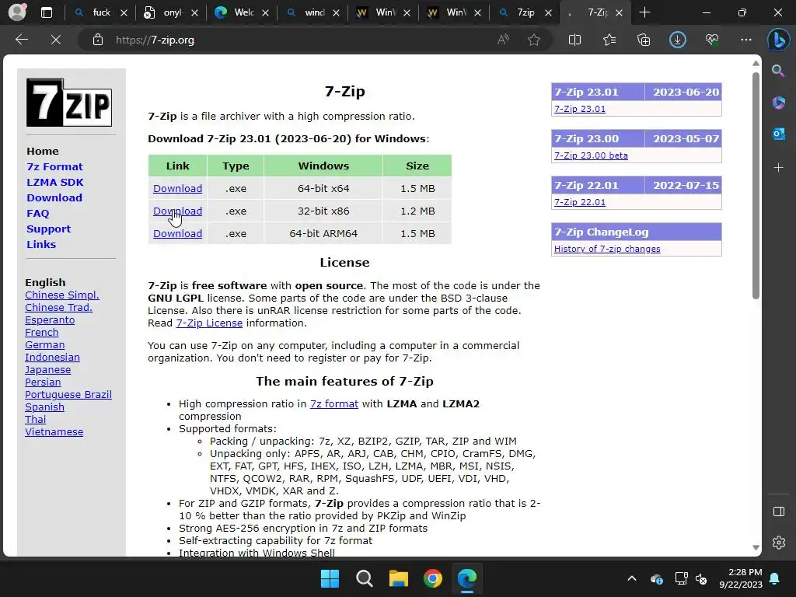
Task: Open the taskbar clock and date
Action: coord(741,578)
